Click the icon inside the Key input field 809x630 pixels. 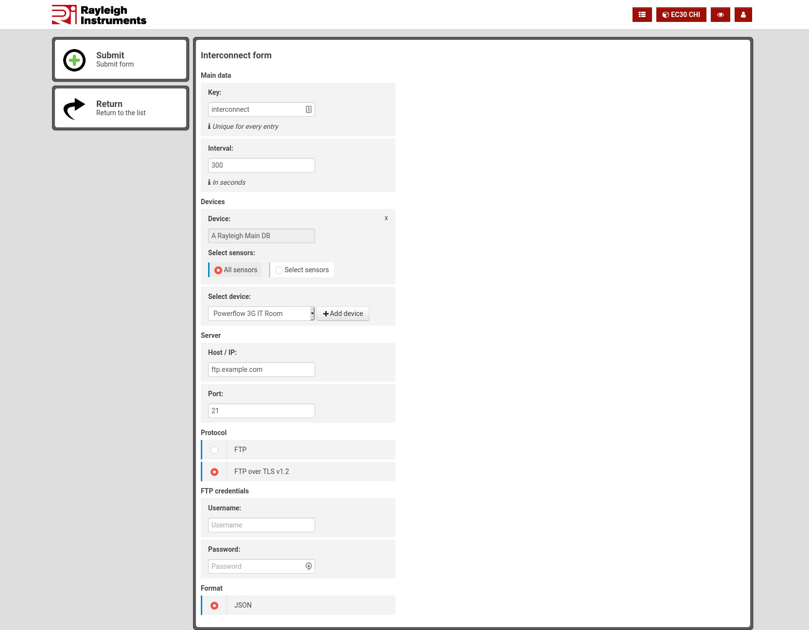pyautogui.click(x=308, y=109)
